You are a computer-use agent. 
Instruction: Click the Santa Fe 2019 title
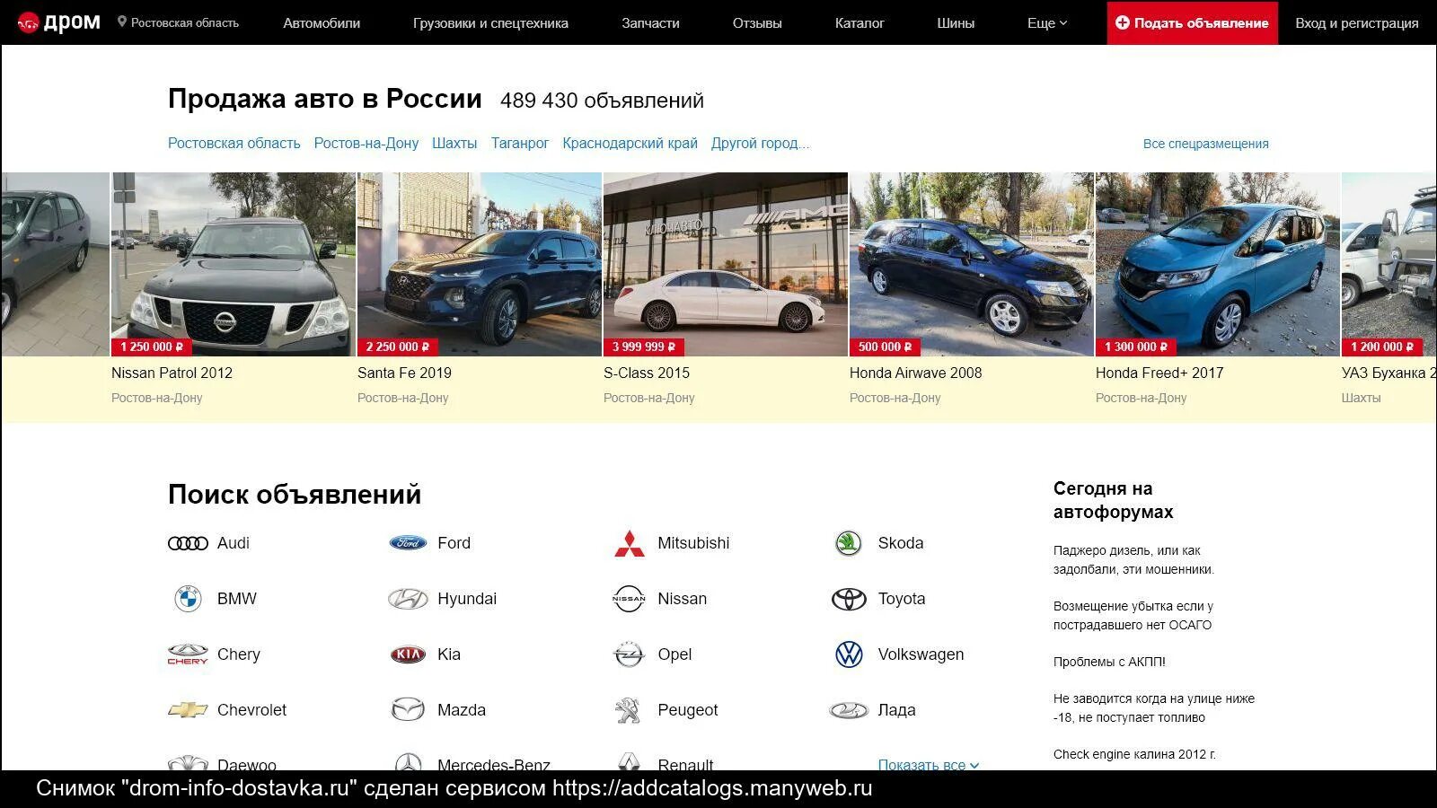tap(404, 373)
